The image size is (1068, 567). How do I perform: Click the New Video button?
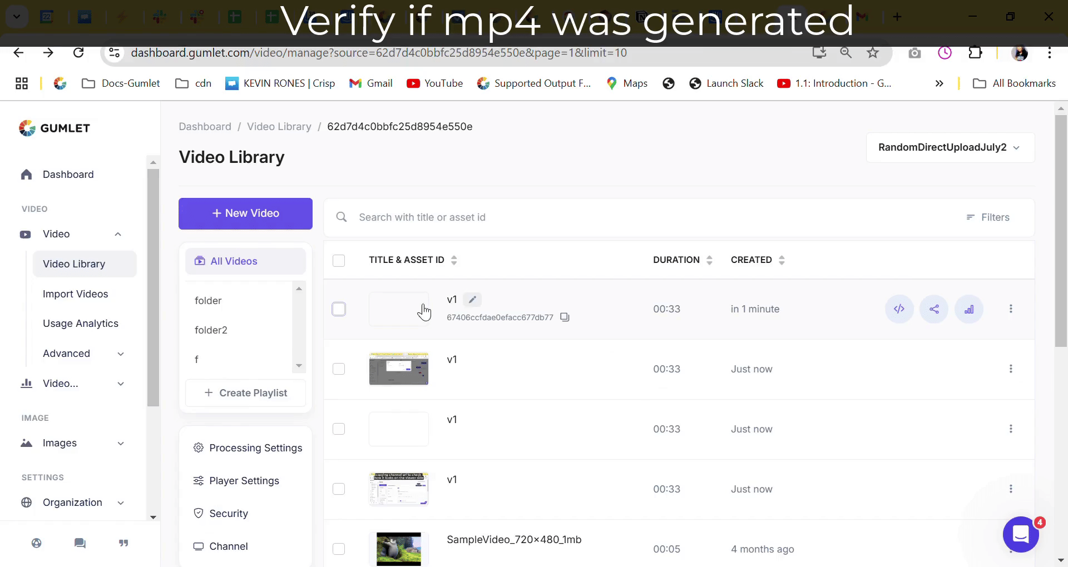(x=245, y=213)
